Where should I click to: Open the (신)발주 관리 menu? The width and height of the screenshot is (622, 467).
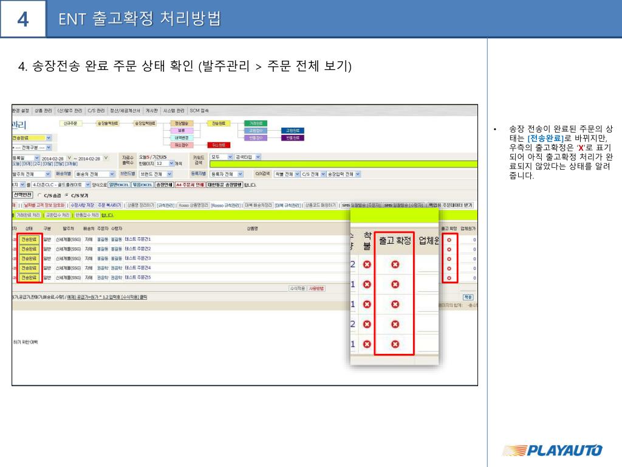click(x=69, y=111)
